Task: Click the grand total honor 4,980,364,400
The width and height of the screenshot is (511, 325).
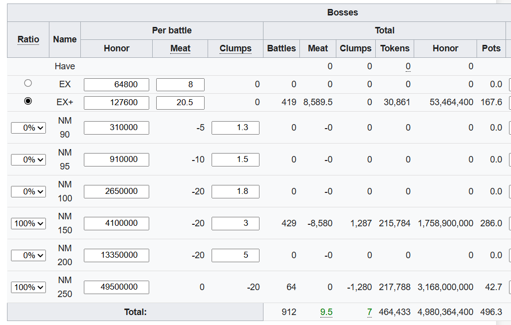Action: coord(445,312)
